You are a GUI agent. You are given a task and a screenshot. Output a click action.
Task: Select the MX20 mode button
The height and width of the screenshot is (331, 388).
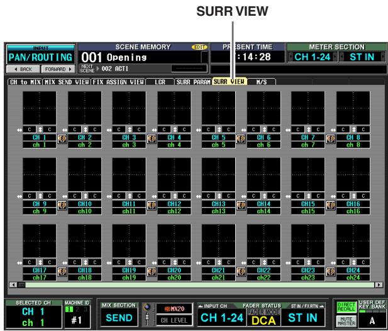(x=174, y=309)
